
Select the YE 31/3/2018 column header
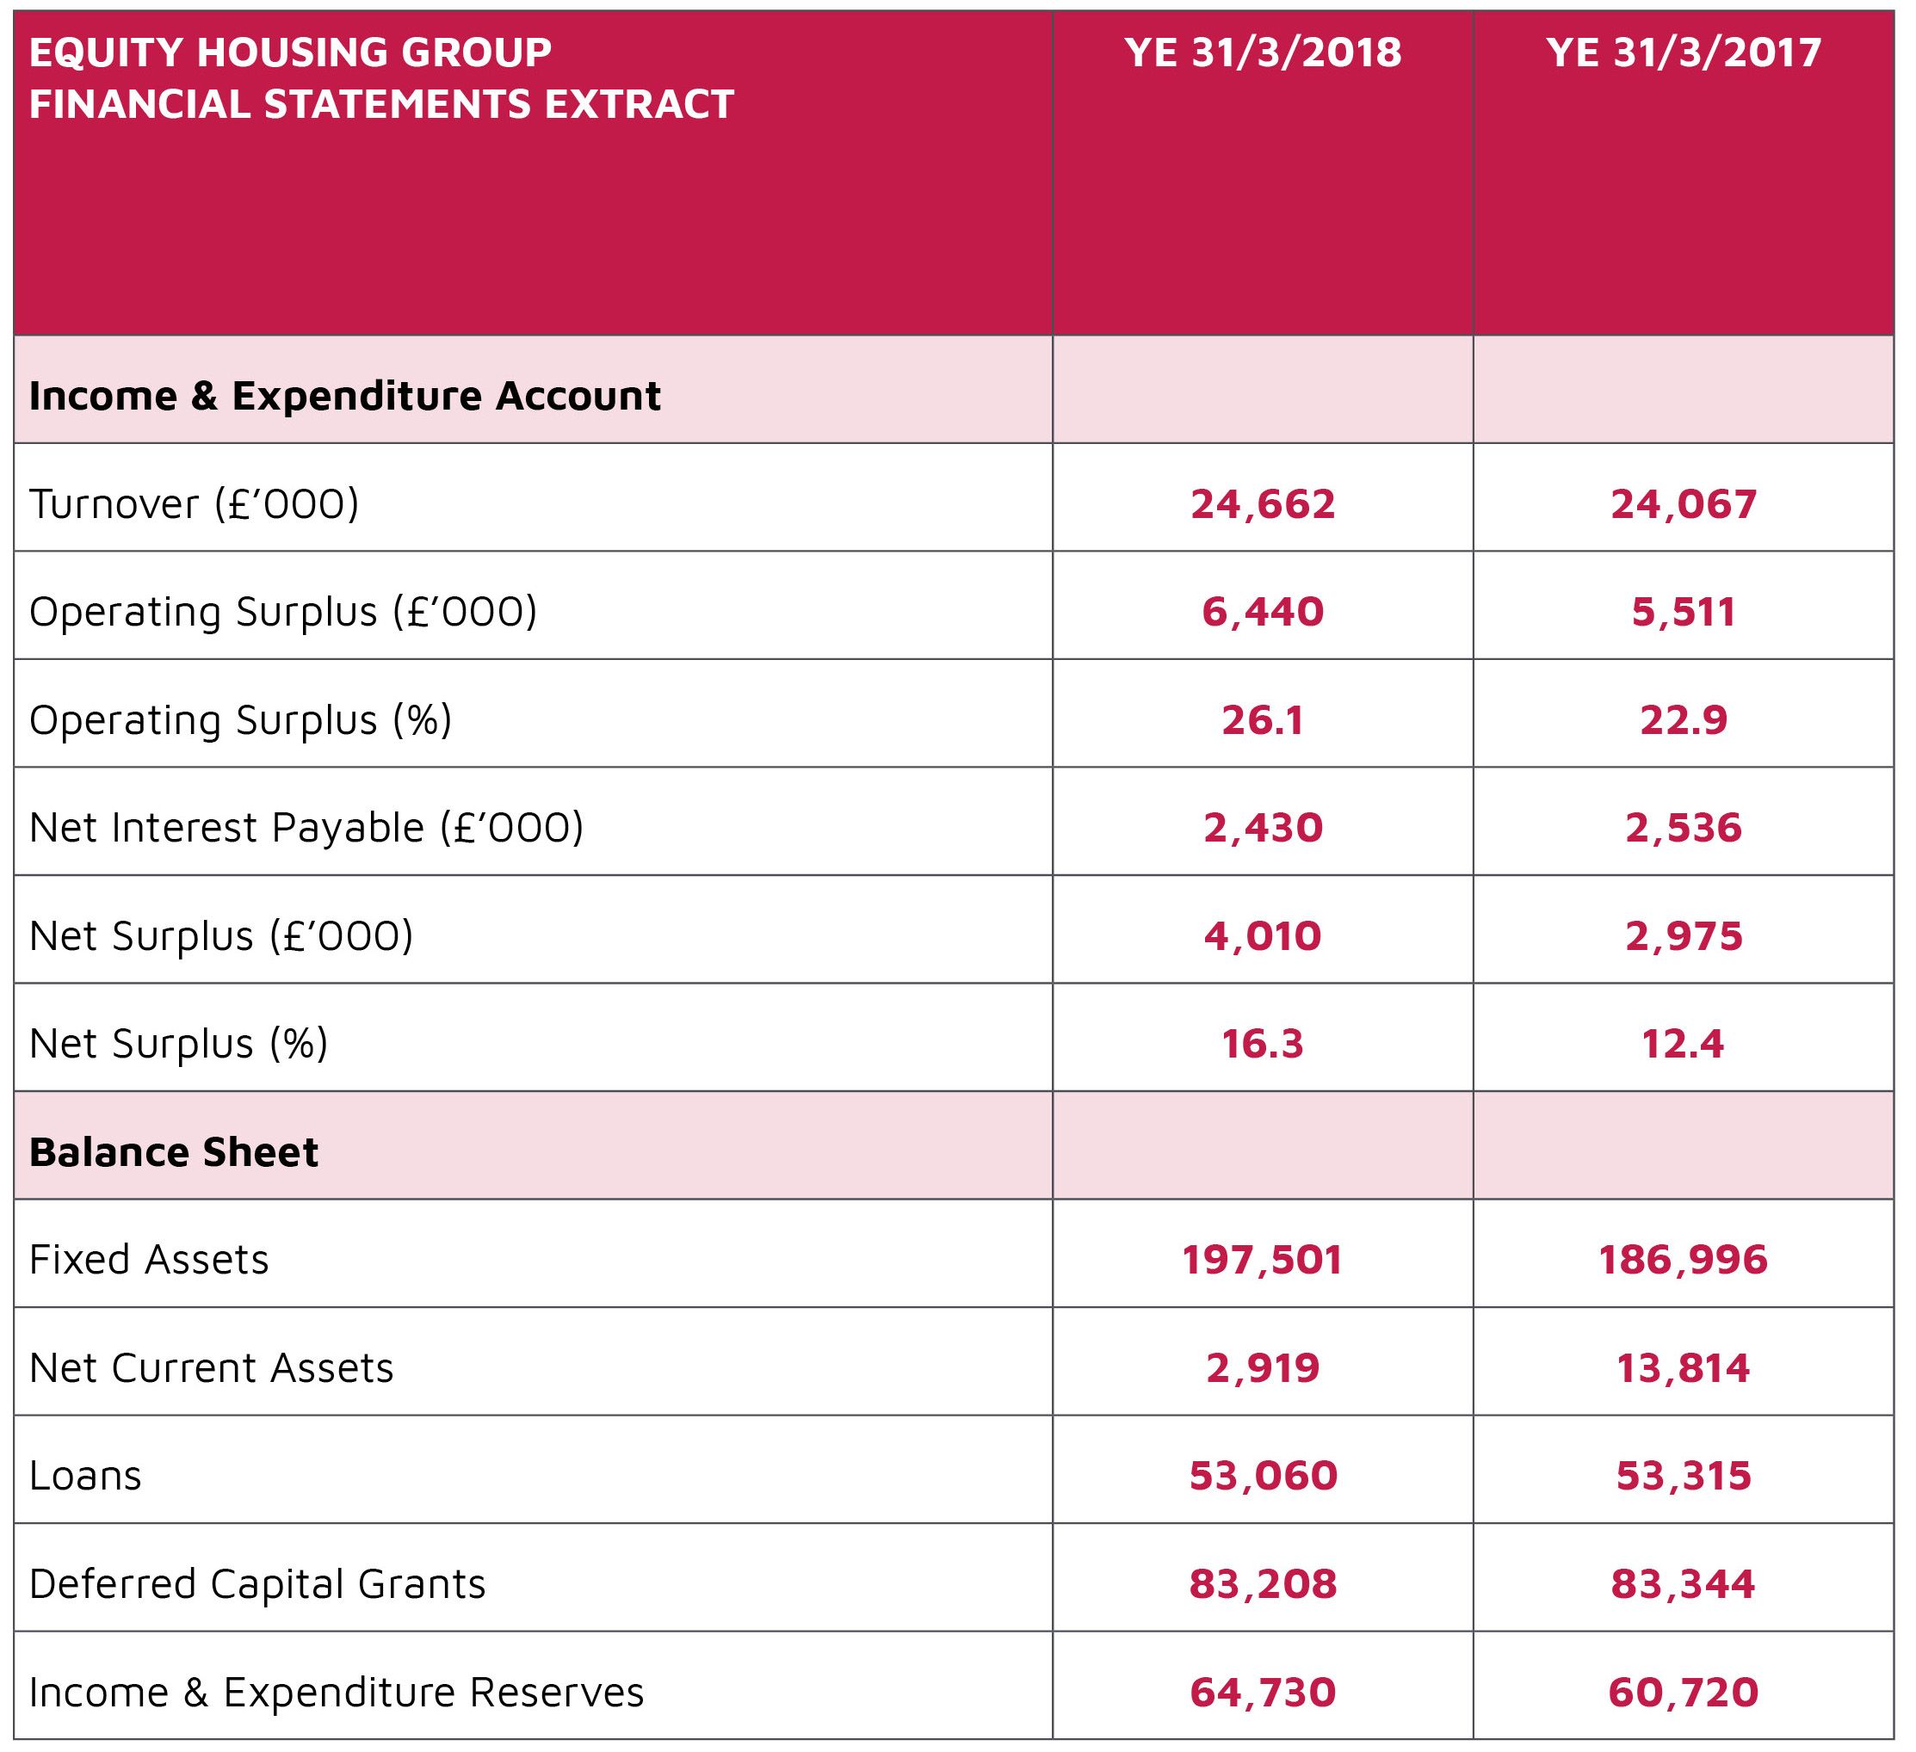click(x=1263, y=52)
